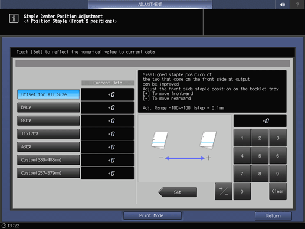The image size is (305, 229).
Task: Clear the entered numeric value
Action: [278, 191]
